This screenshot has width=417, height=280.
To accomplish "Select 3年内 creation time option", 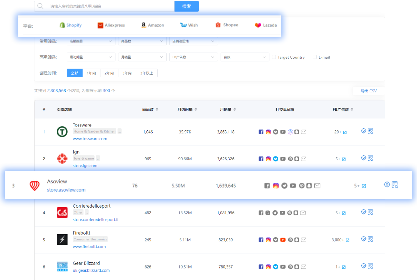I will (127, 73).
